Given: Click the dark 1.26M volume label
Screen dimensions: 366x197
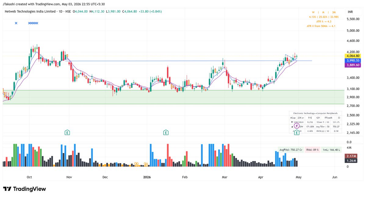Looking at the screenshot, I should click(x=351, y=161).
